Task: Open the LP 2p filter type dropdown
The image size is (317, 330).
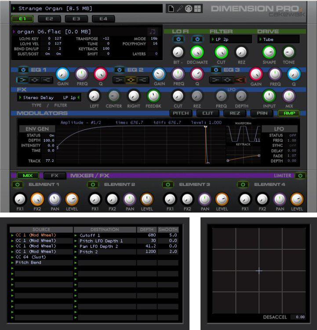Action: click(x=231, y=39)
